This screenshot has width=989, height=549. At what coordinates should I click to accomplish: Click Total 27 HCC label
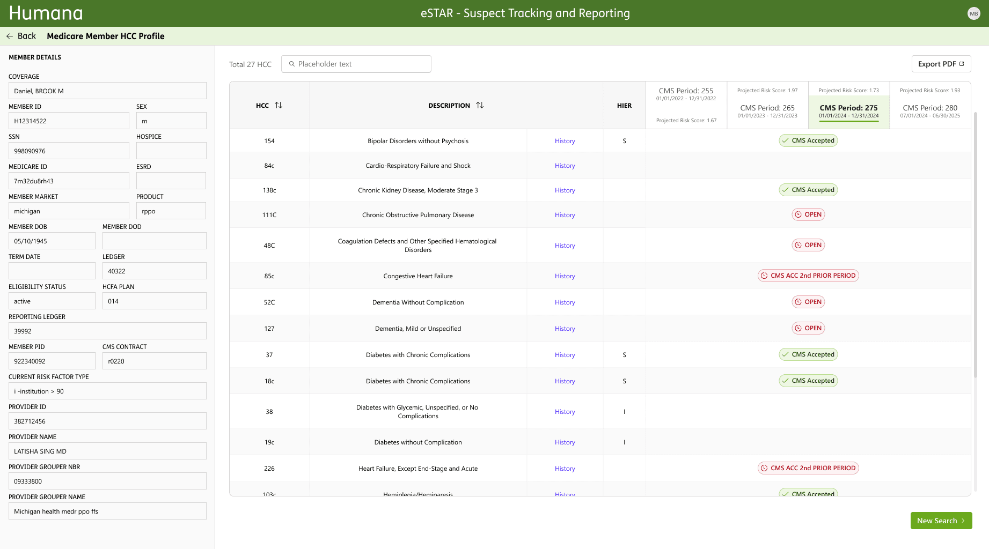pos(250,64)
